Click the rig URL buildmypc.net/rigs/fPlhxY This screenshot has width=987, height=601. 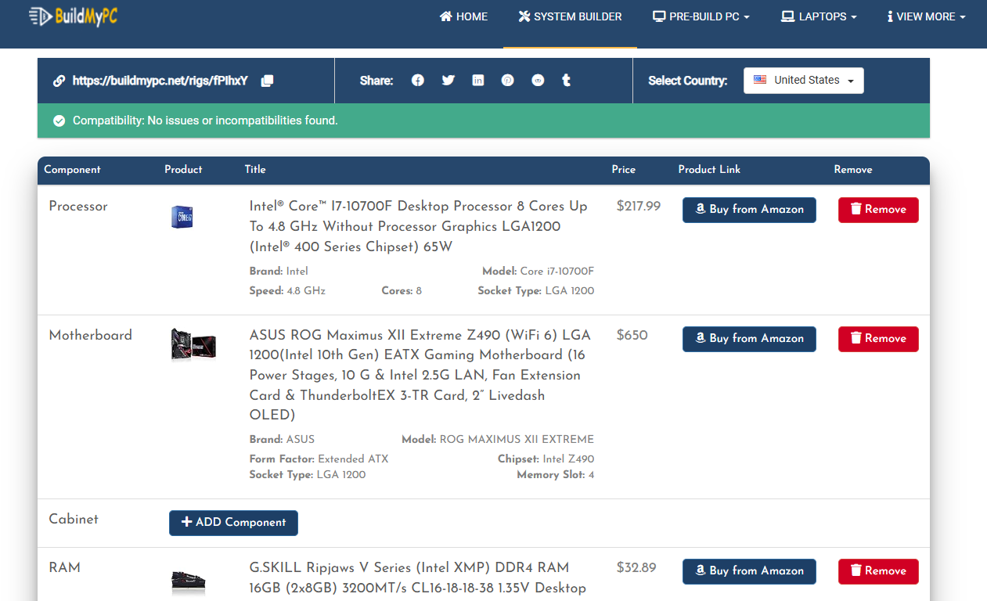(x=160, y=81)
